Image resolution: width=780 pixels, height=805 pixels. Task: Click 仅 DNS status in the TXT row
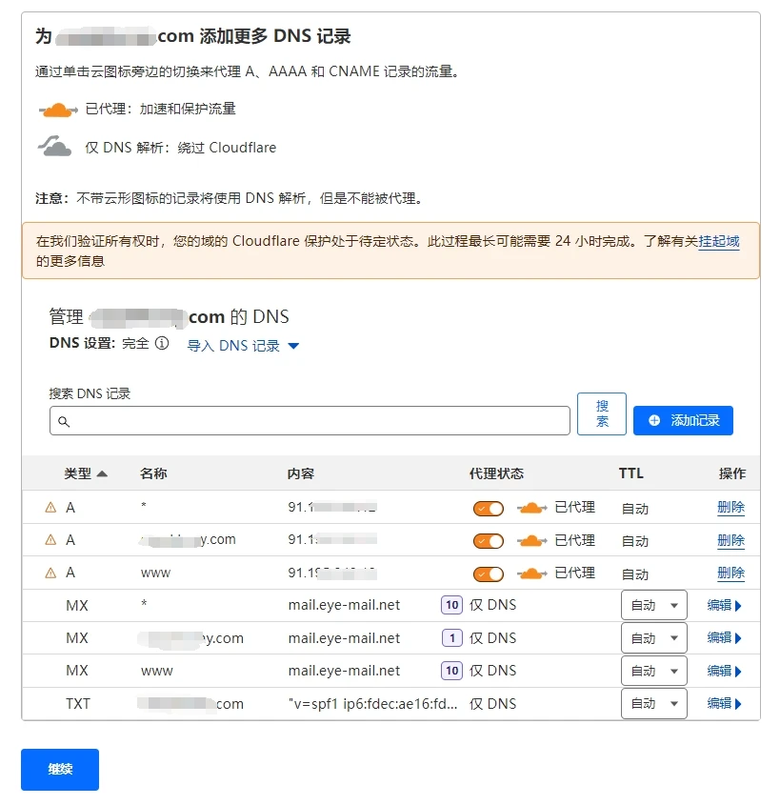point(492,704)
